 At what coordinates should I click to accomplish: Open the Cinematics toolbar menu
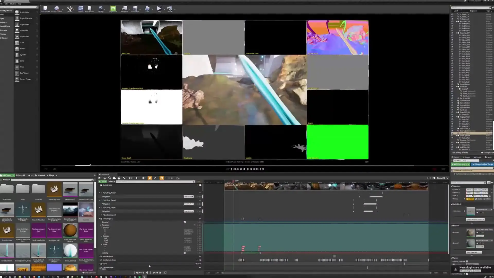pyautogui.click(x=135, y=9)
